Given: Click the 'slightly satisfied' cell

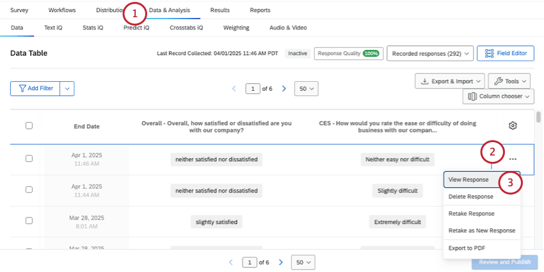Looking at the screenshot, I should 216,222.
